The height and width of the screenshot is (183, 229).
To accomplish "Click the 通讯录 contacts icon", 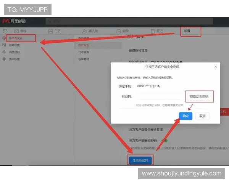I will click(x=84, y=31).
